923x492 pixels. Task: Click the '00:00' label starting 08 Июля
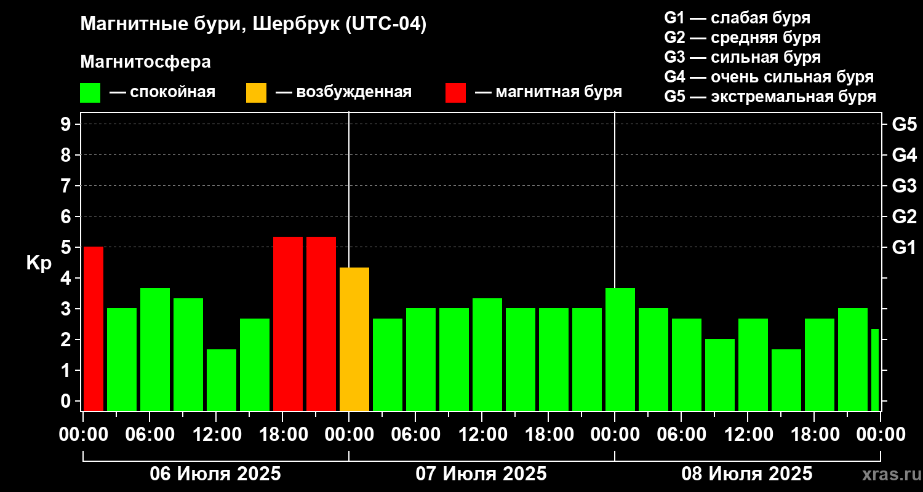614,435
